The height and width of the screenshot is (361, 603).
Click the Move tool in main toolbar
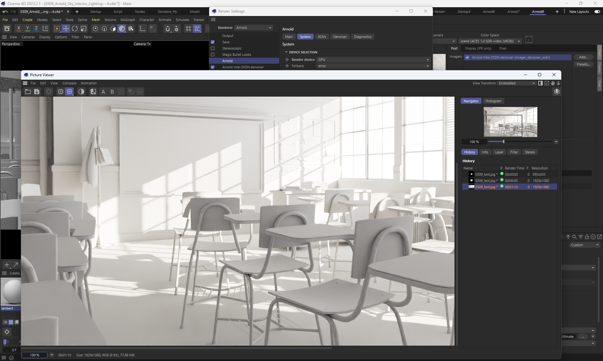click(66, 29)
